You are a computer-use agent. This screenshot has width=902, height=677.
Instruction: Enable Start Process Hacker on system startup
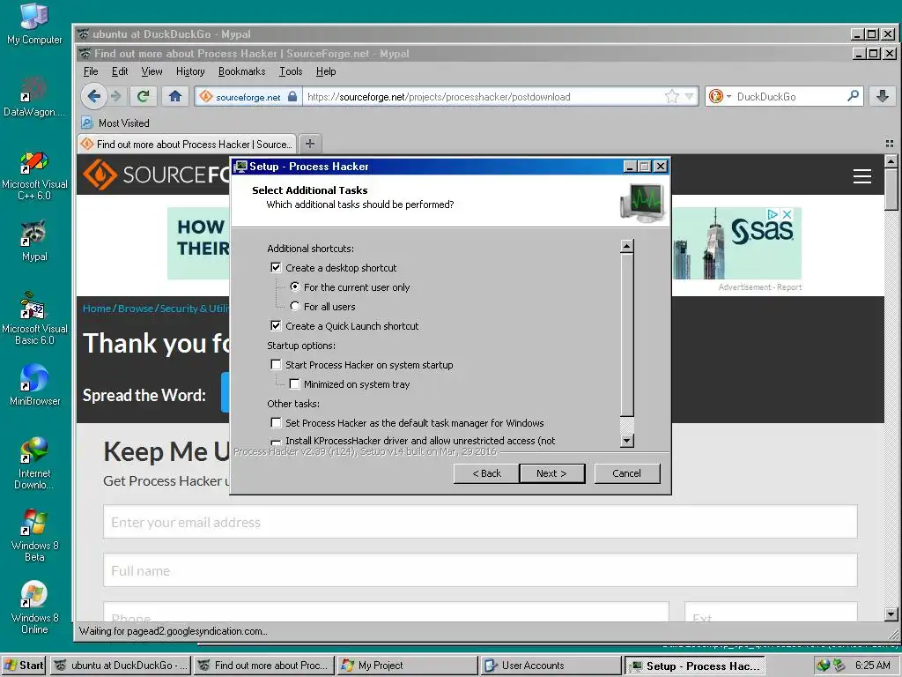(276, 364)
